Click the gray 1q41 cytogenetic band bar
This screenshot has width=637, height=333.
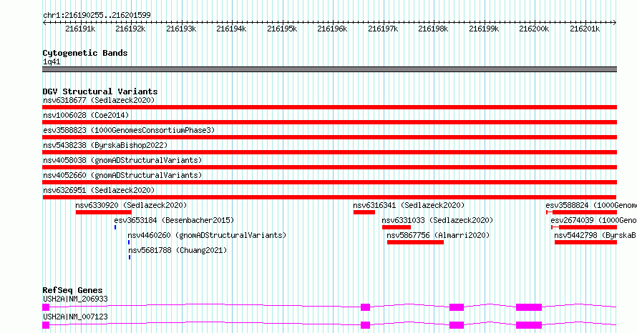point(329,69)
